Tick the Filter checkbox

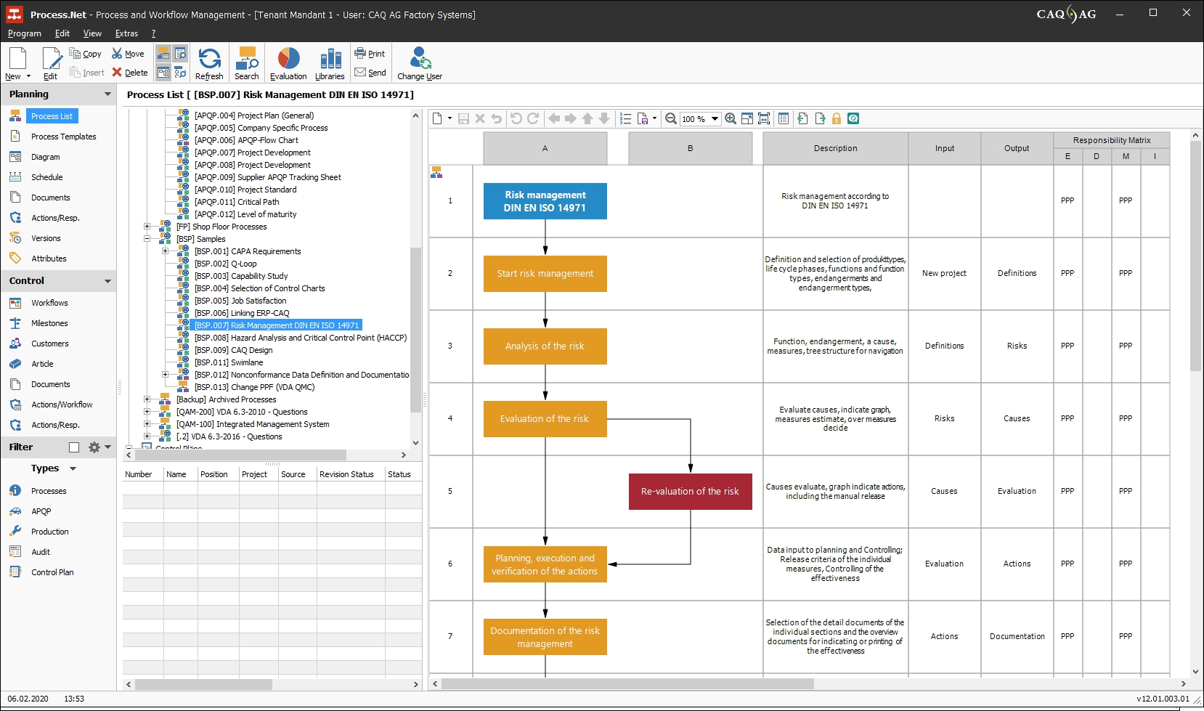pyautogui.click(x=74, y=447)
